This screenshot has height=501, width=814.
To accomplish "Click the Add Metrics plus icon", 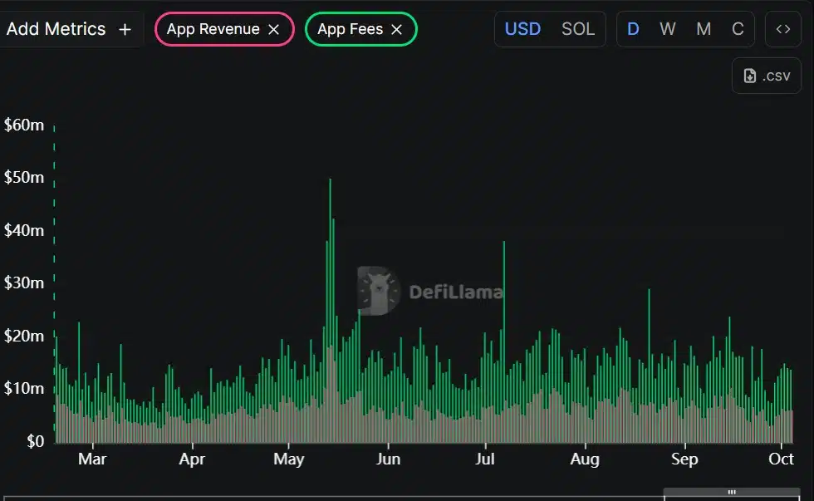I will pos(125,30).
